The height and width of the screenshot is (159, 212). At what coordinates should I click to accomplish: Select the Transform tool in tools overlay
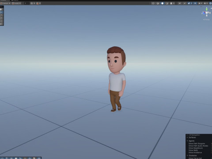[x=1, y=24]
